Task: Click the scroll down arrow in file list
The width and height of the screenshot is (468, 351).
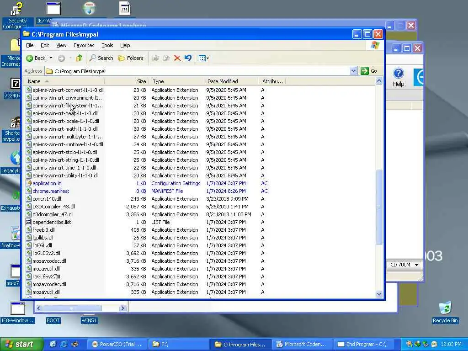Action: 379,294
